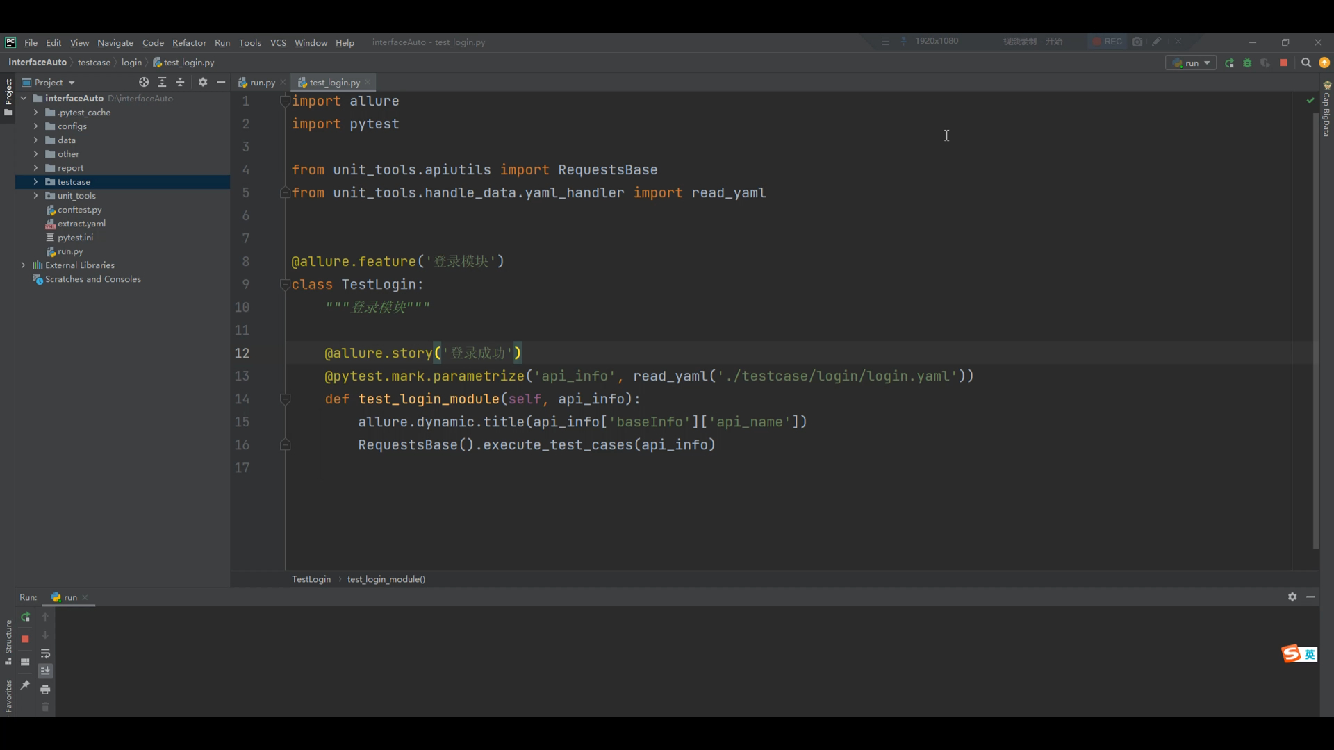Hide the Run tool window

[1310, 597]
